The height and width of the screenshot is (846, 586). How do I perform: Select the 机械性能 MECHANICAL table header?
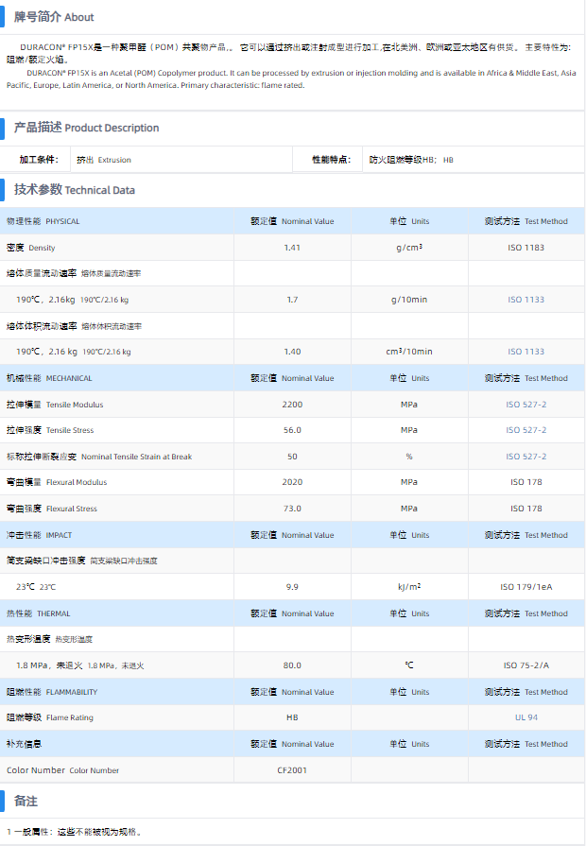tap(49, 378)
